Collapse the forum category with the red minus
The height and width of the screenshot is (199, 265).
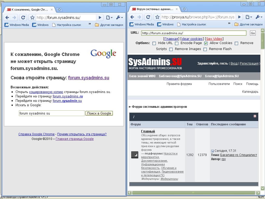point(255,116)
